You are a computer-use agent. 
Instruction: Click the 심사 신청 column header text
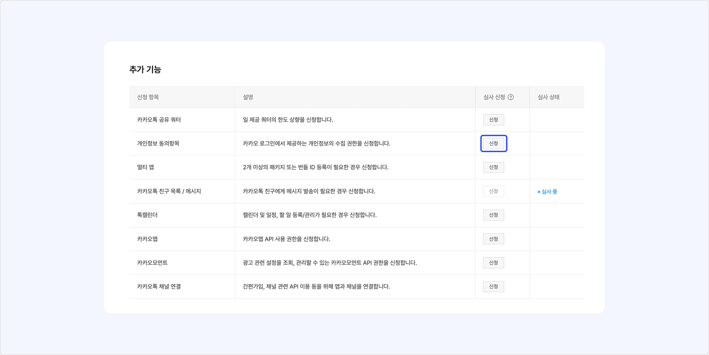494,97
